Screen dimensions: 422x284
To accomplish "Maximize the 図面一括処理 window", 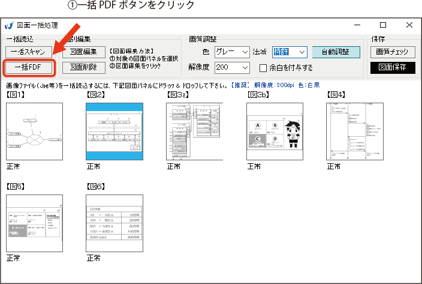I will (382, 25).
